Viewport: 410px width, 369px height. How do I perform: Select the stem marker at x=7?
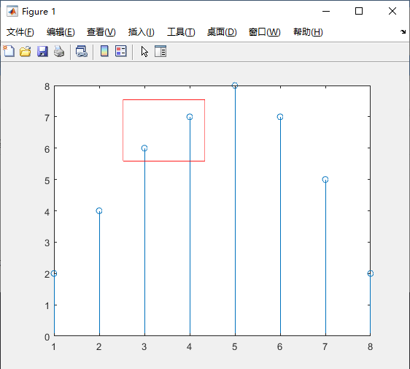tap(325, 180)
